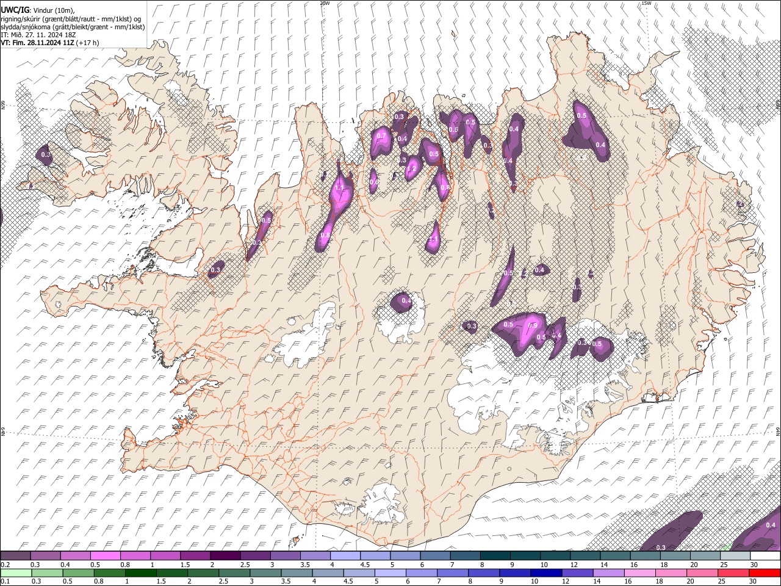Click the 'Vindur (10m)' header label

coord(54,11)
